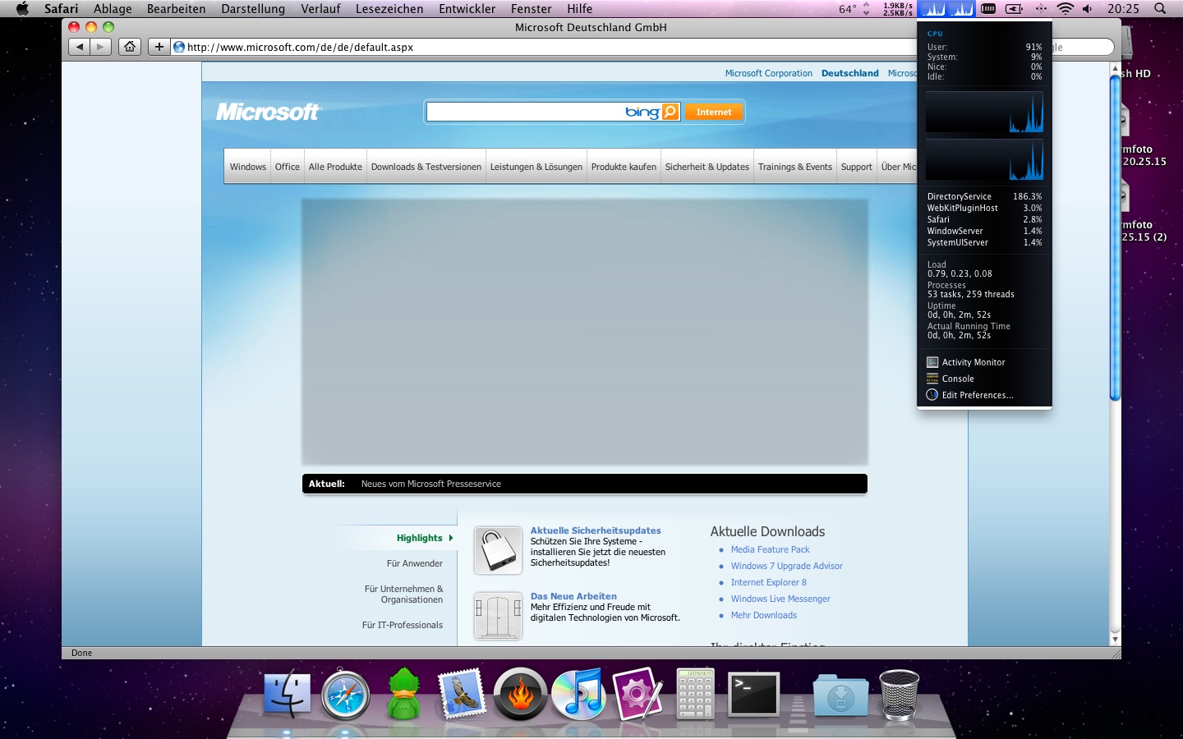Open the Lesezeichen menu
Image resolution: width=1183 pixels, height=739 pixels.
tap(389, 8)
